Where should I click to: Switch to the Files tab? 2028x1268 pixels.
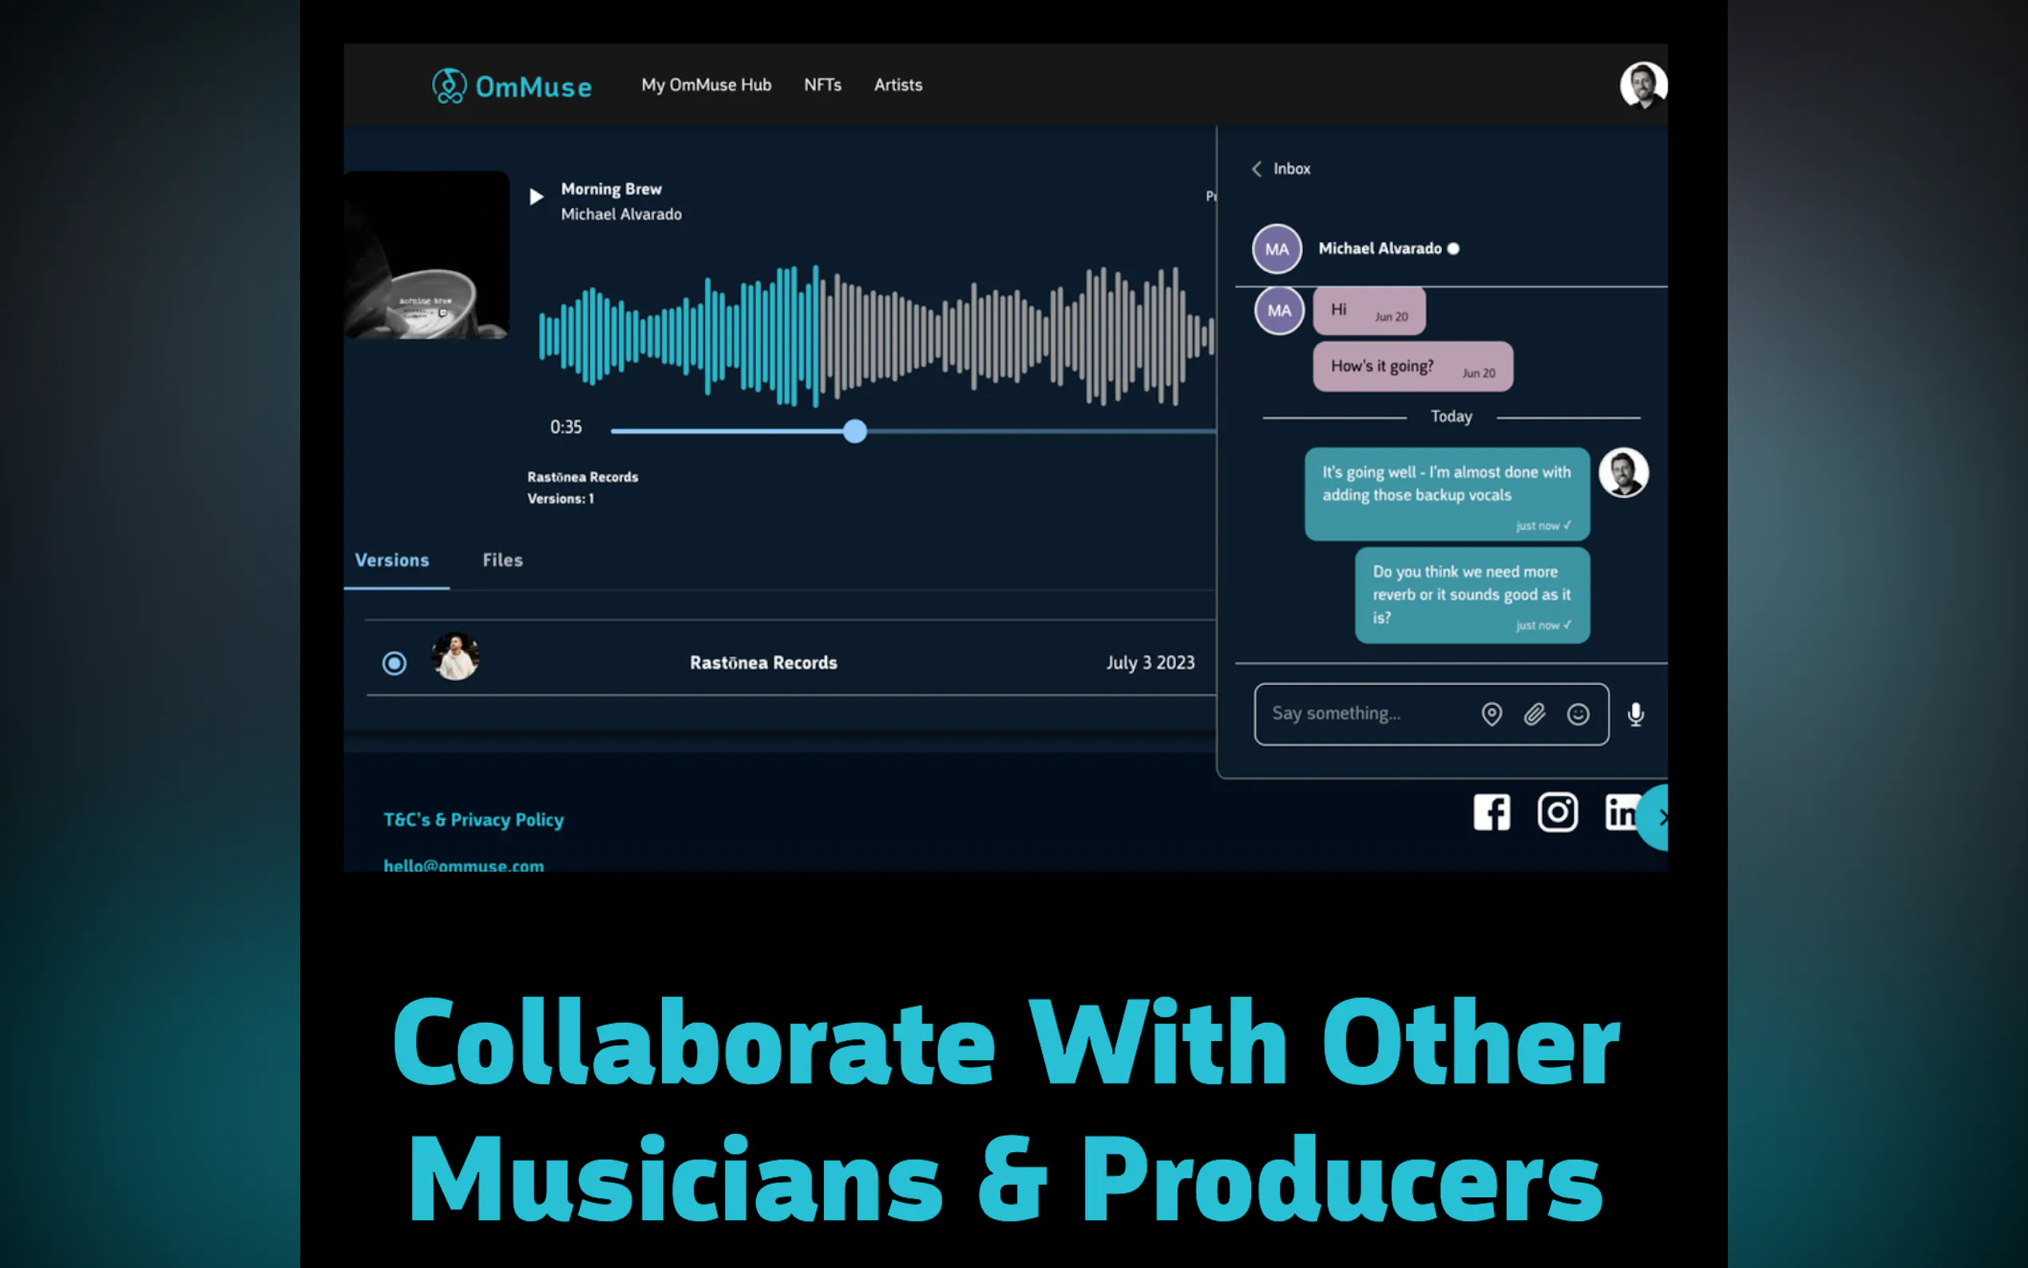501,560
